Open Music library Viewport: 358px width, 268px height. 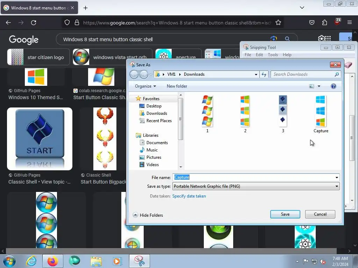152,150
